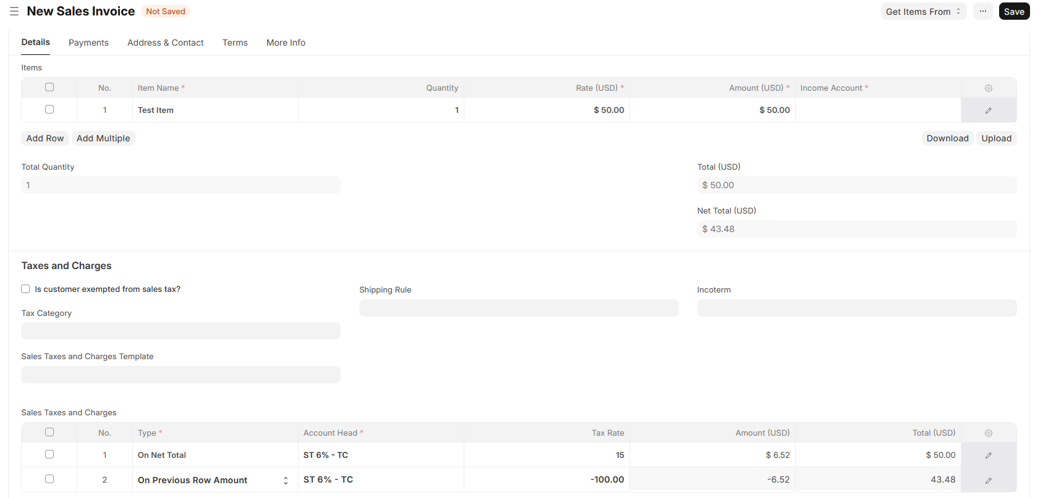Image resolution: width=1056 pixels, height=498 pixels.
Task: Edit the On Previous Row Amount tax row
Action: click(x=988, y=480)
